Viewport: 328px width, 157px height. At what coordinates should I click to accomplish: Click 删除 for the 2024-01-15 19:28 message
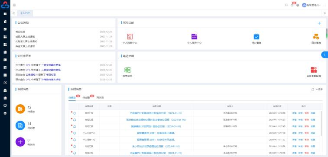click(x=307, y=146)
